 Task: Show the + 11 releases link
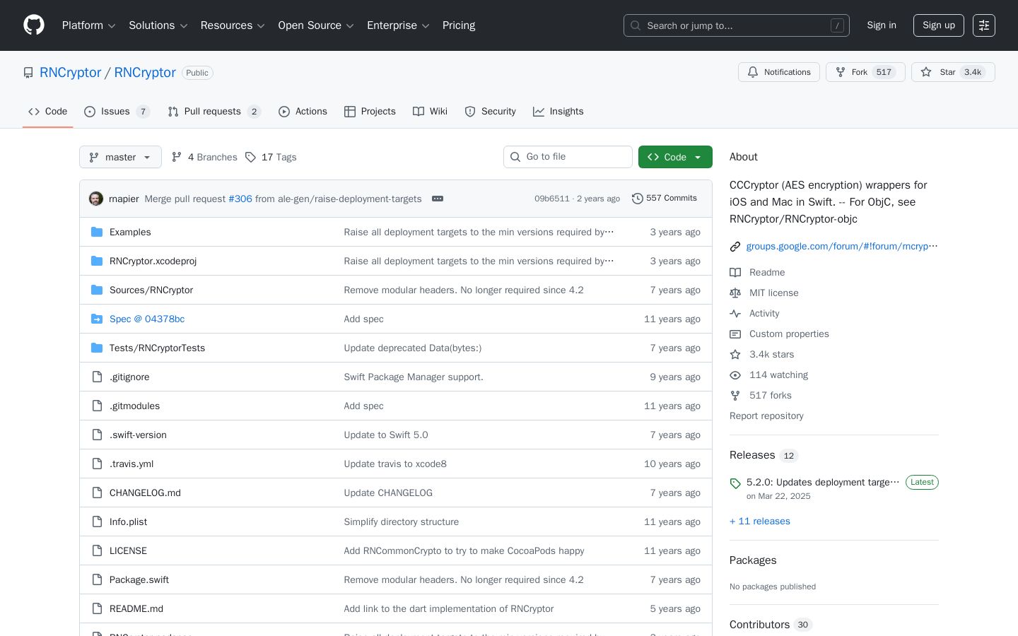point(760,522)
